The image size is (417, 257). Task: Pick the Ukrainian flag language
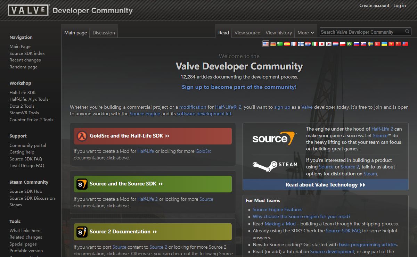click(x=384, y=44)
